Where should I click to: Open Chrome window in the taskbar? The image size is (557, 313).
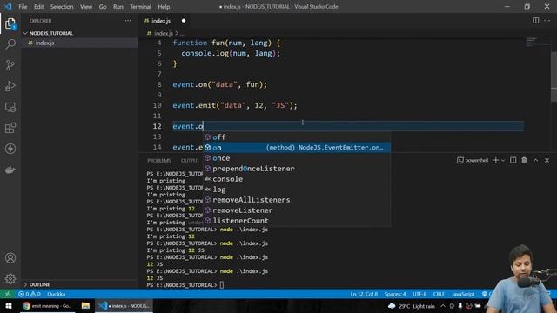47,305
